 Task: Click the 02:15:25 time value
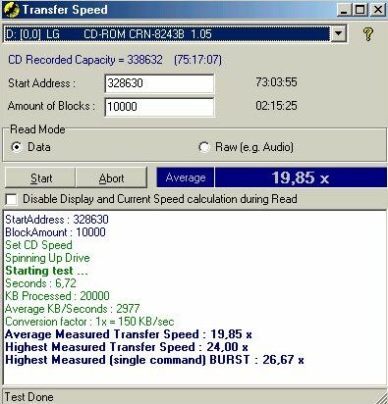coord(276,106)
